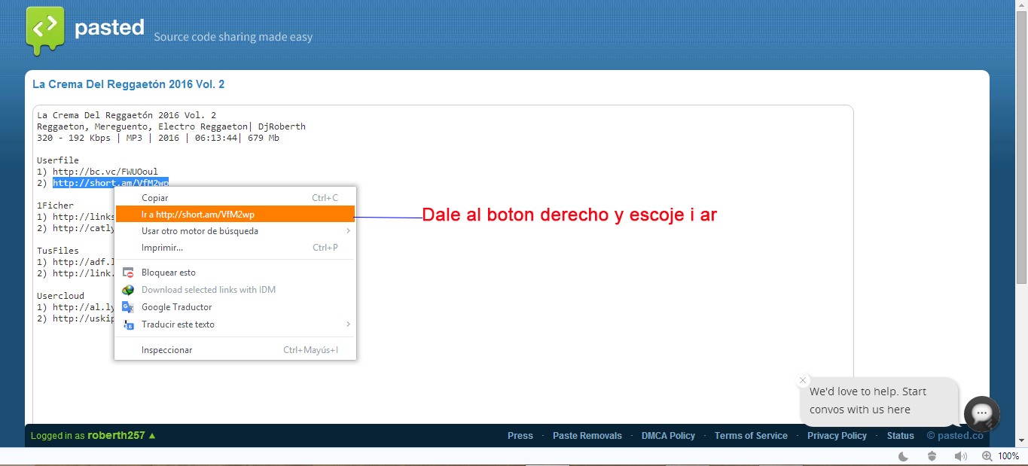The width and height of the screenshot is (1028, 466).
Task: Open the DMCA Policy link
Action: 667,435
